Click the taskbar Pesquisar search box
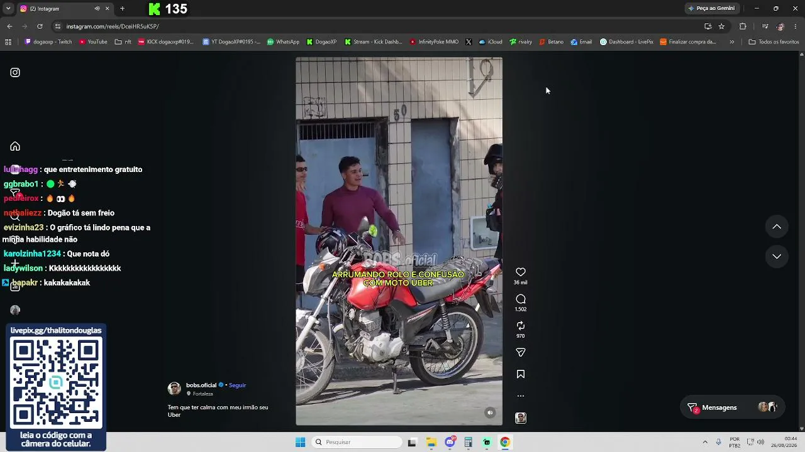 [x=357, y=442]
